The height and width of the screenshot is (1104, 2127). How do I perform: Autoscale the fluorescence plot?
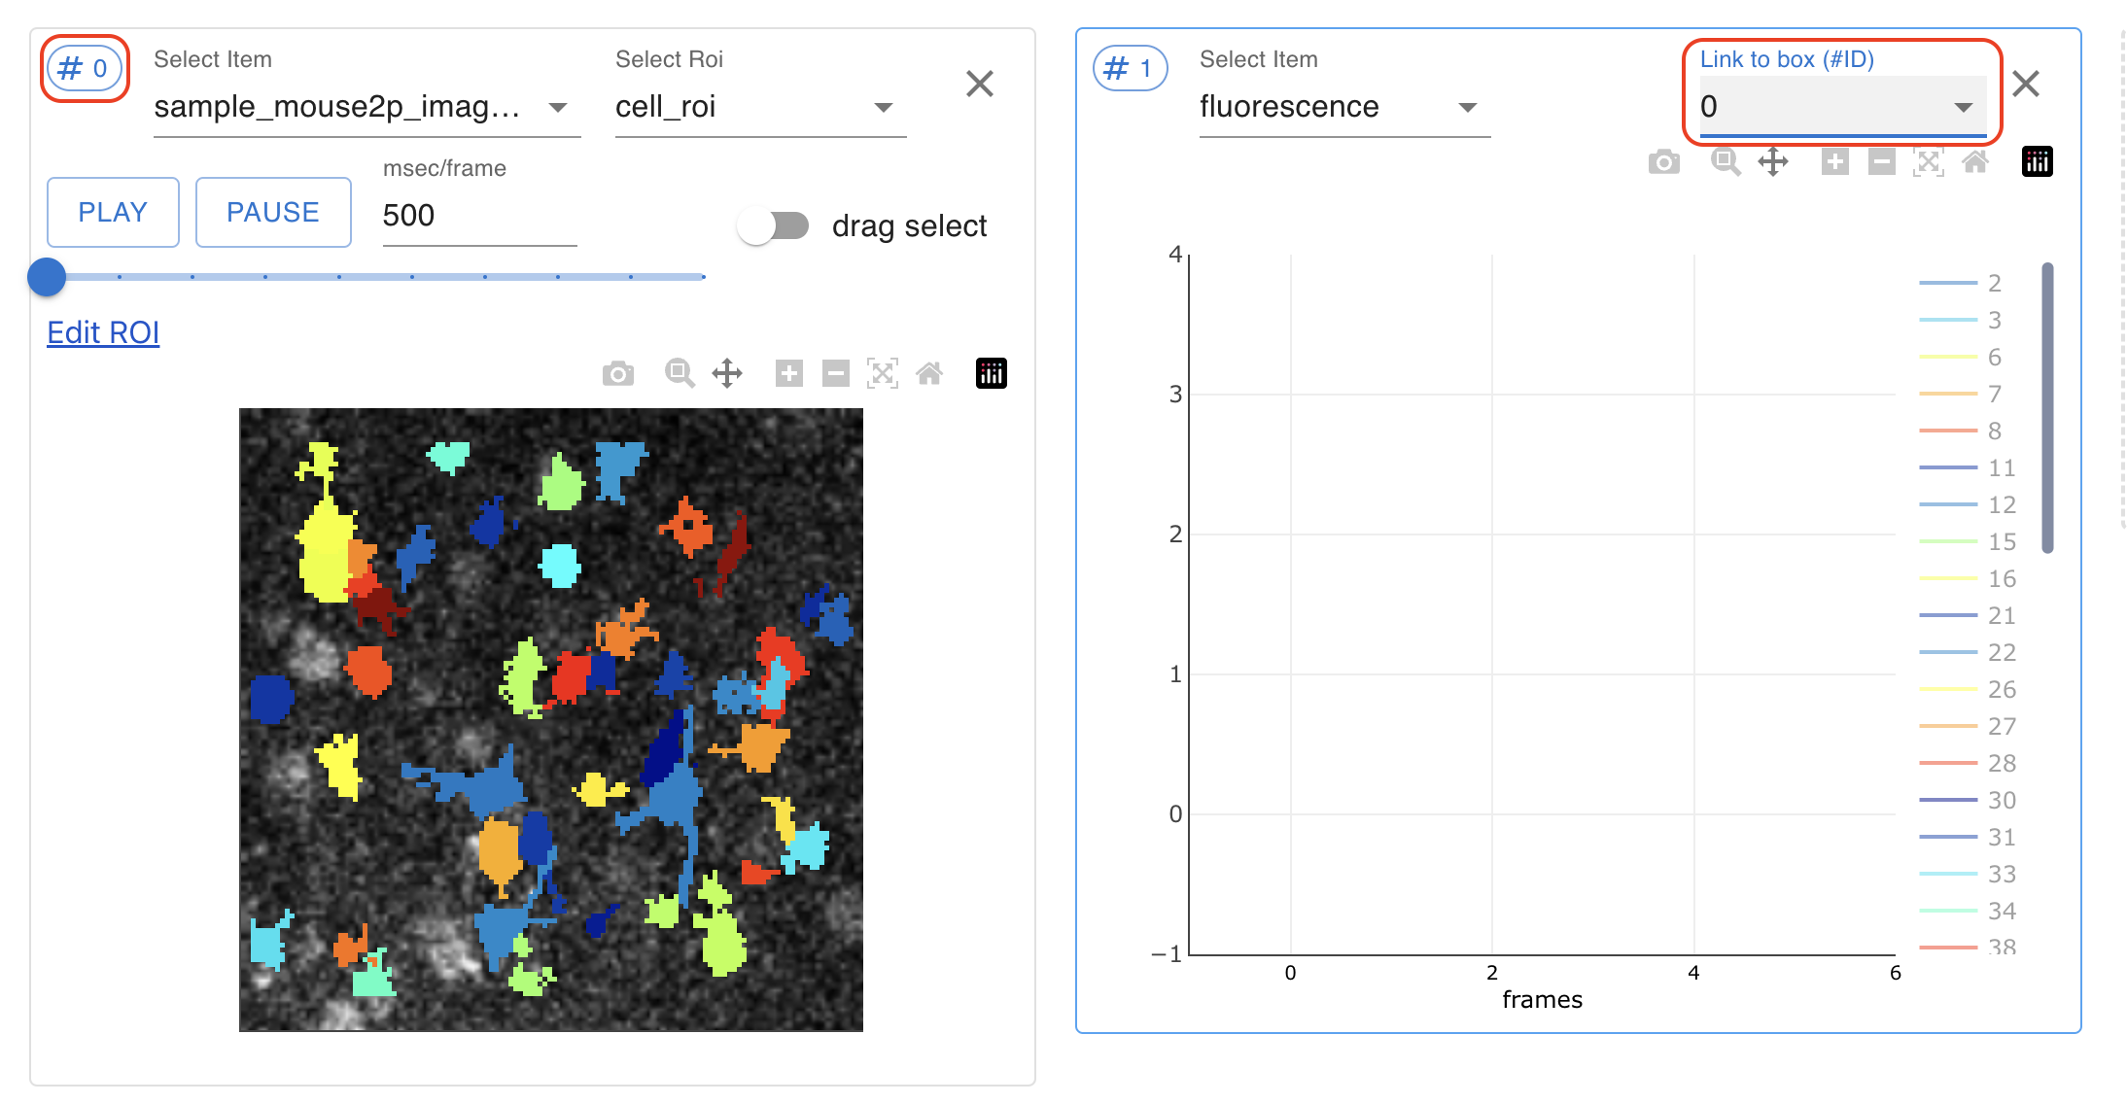coord(1929,161)
